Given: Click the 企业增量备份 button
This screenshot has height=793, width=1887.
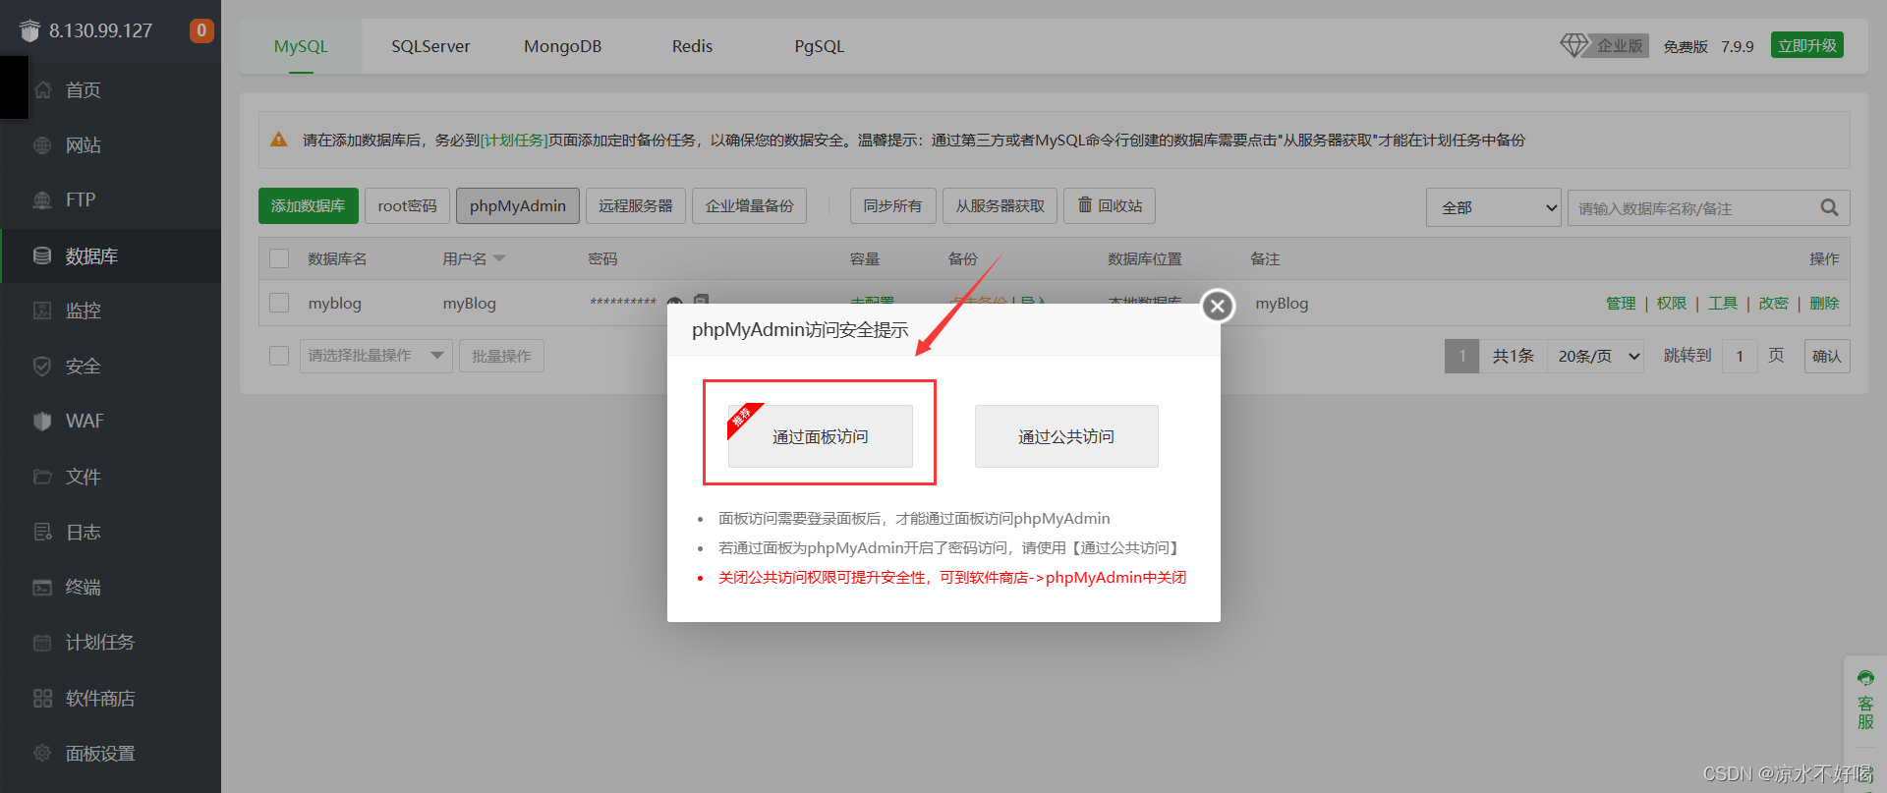Looking at the screenshot, I should [750, 205].
